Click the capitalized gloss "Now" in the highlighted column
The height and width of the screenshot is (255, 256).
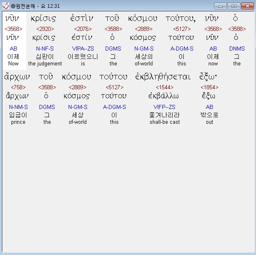click(x=14, y=64)
